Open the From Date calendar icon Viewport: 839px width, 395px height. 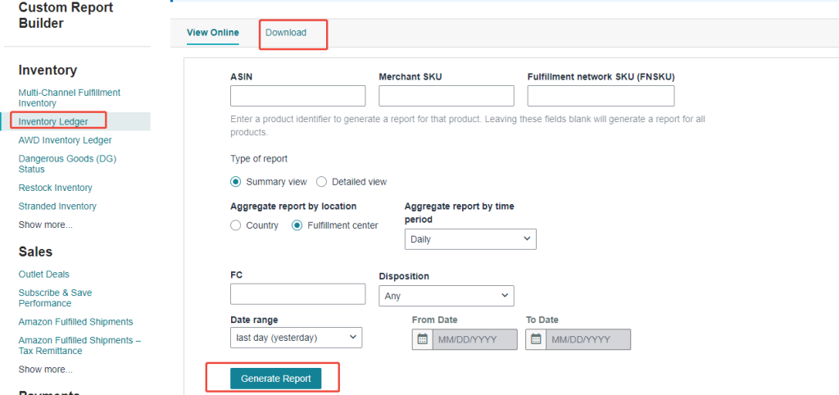422,339
